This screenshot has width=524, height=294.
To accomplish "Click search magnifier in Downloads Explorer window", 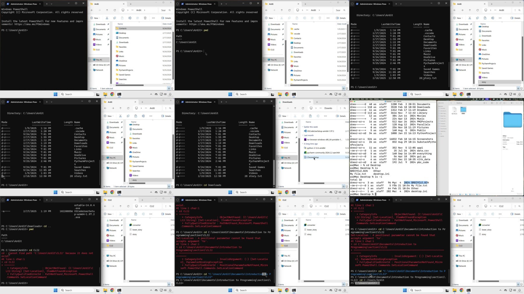I will pos(345,108).
